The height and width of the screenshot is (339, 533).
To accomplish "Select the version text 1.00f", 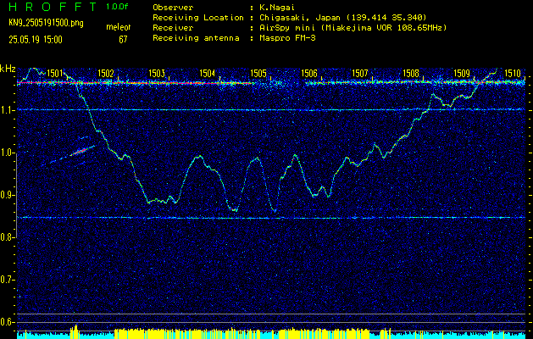I will (x=117, y=7).
